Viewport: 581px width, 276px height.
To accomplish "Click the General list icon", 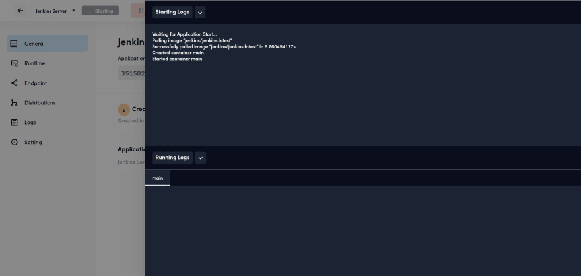I will [x=14, y=44].
